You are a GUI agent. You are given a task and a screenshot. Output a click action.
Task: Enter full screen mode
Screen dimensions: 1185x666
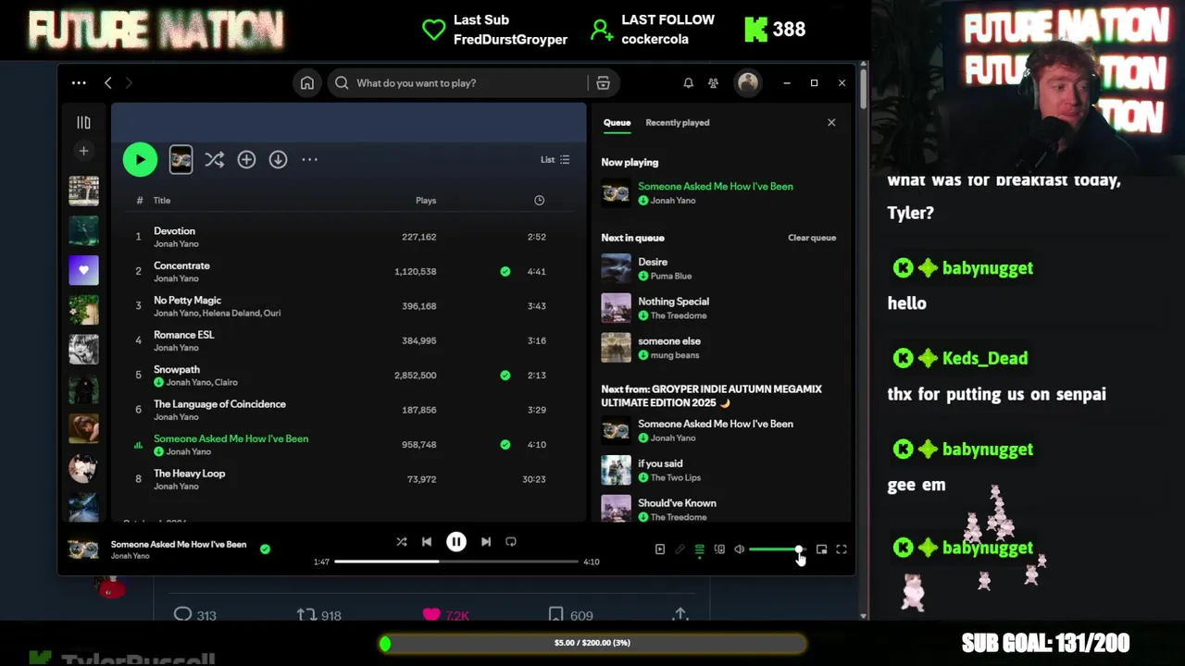[842, 549]
